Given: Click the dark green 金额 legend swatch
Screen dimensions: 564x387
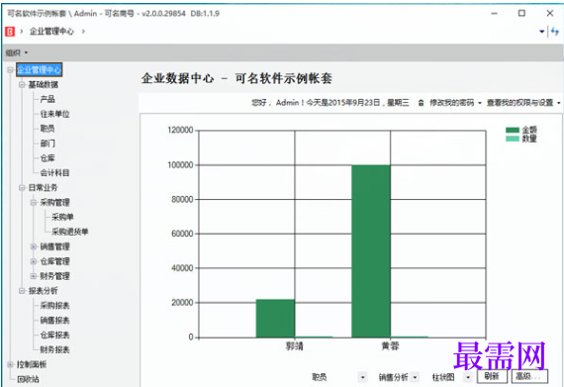Looking at the screenshot, I should [x=513, y=131].
